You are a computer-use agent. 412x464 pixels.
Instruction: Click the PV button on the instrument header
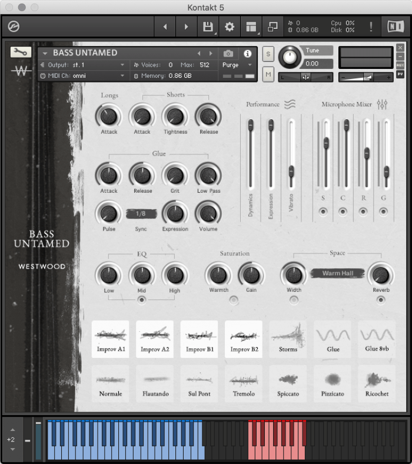[400, 74]
